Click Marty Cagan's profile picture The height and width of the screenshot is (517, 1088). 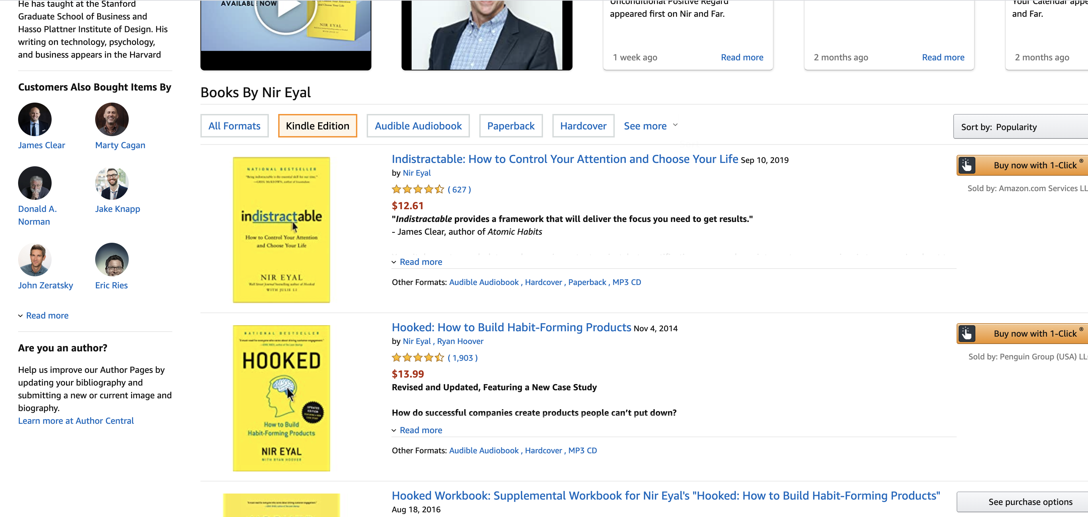point(112,120)
